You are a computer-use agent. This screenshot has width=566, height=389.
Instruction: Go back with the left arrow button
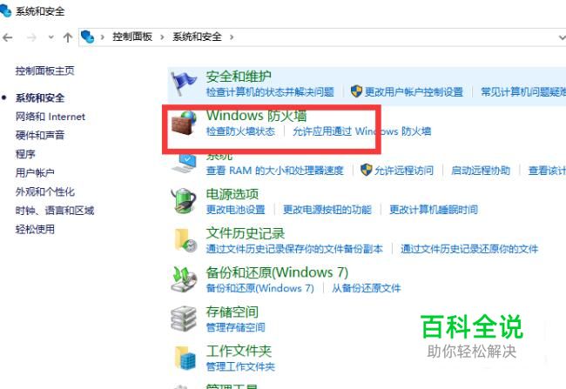tap(8, 37)
